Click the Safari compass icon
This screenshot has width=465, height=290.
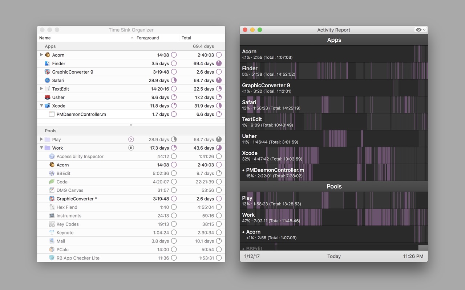point(47,80)
